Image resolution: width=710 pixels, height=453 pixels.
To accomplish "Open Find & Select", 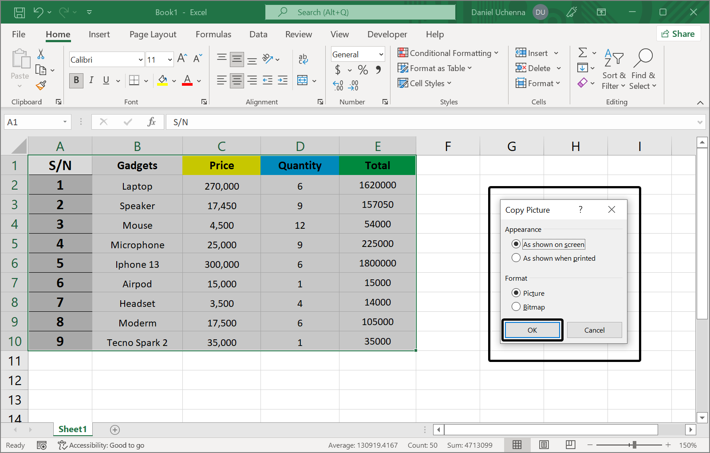I will [x=643, y=70].
